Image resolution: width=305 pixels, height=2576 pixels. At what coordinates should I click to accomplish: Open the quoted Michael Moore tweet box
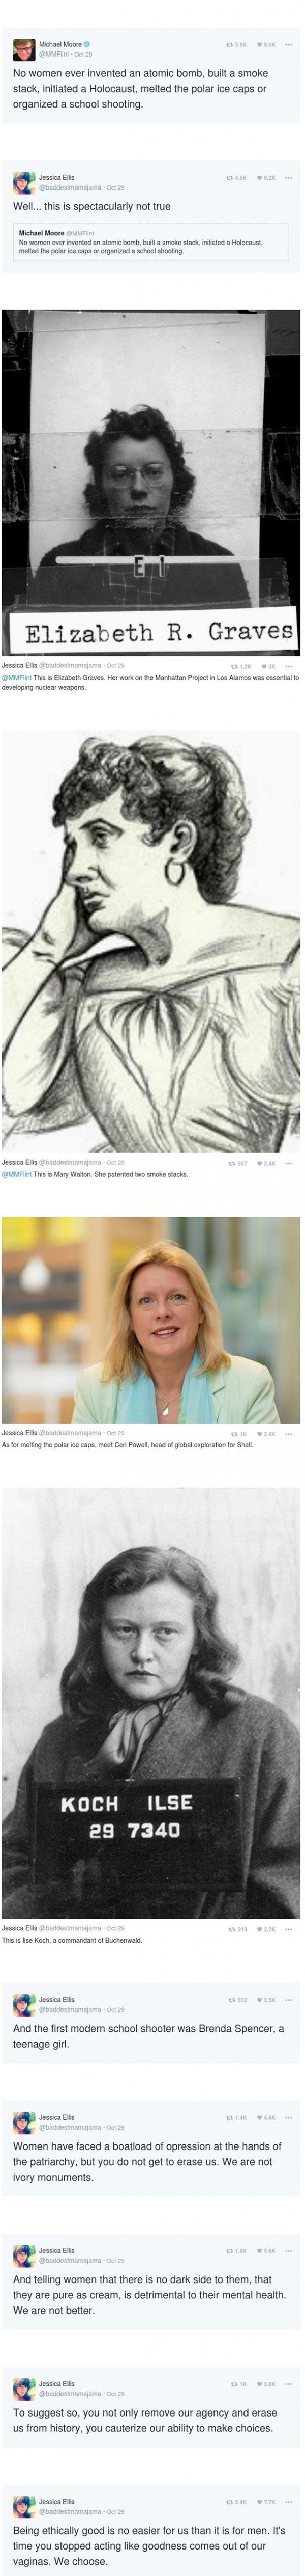tap(151, 242)
